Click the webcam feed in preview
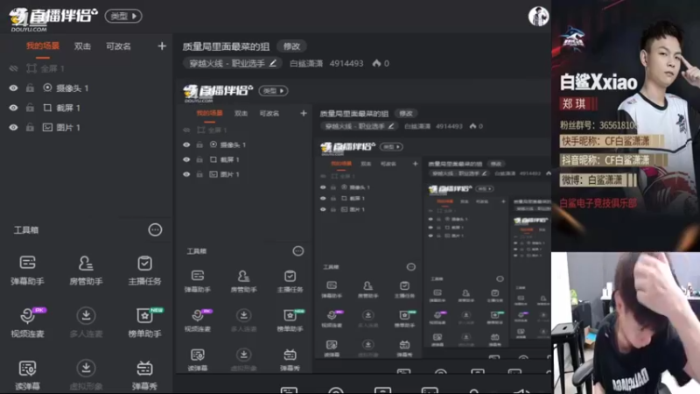This screenshot has width=700, height=394. pyautogui.click(x=626, y=323)
